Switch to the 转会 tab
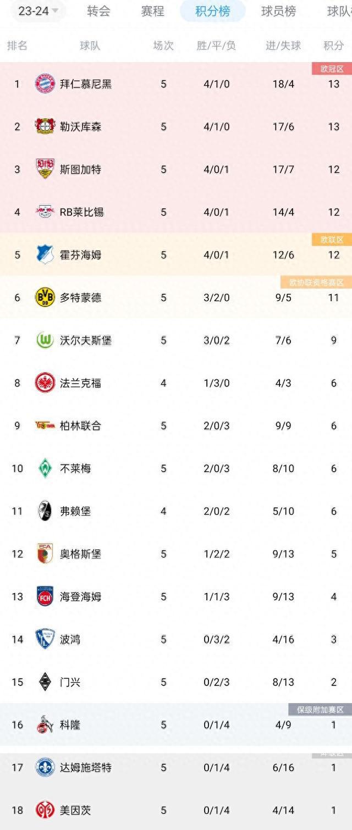Image resolution: width=352 pixels, height=830 pixels. [x=98, y=11]
